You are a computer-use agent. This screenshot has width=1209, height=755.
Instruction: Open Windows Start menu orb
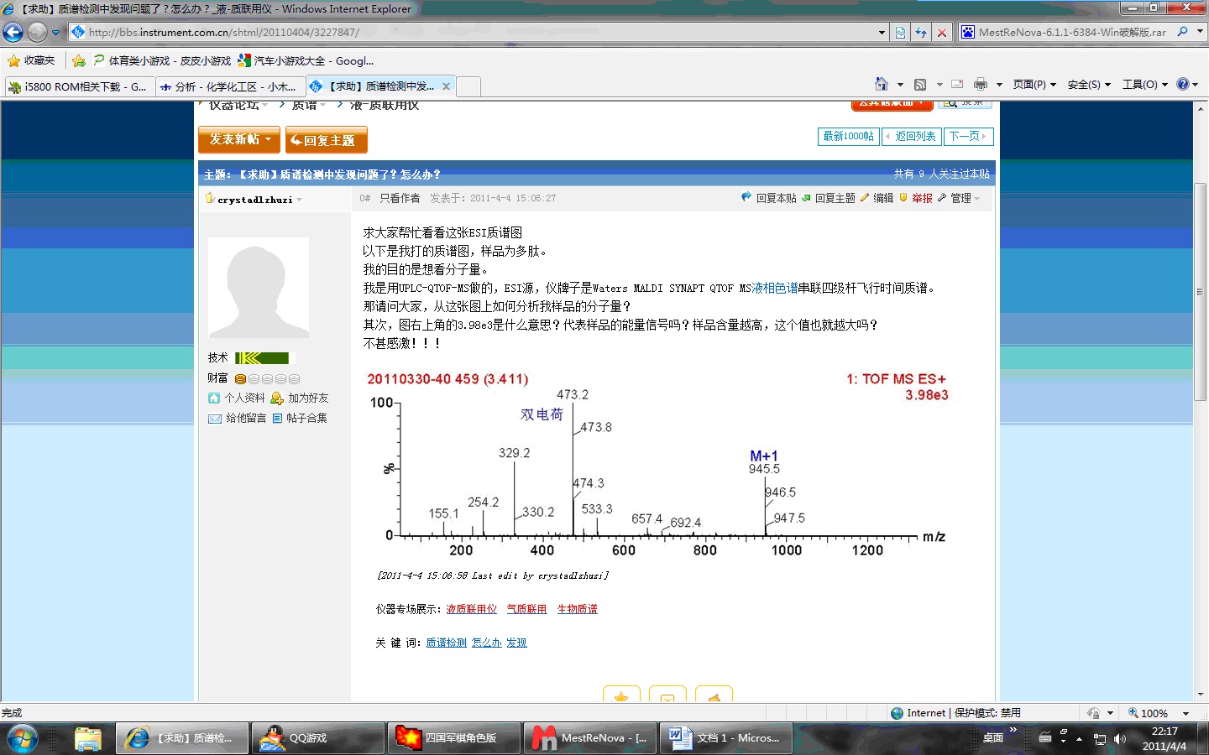pyautogui.click(x=23, y=738)
